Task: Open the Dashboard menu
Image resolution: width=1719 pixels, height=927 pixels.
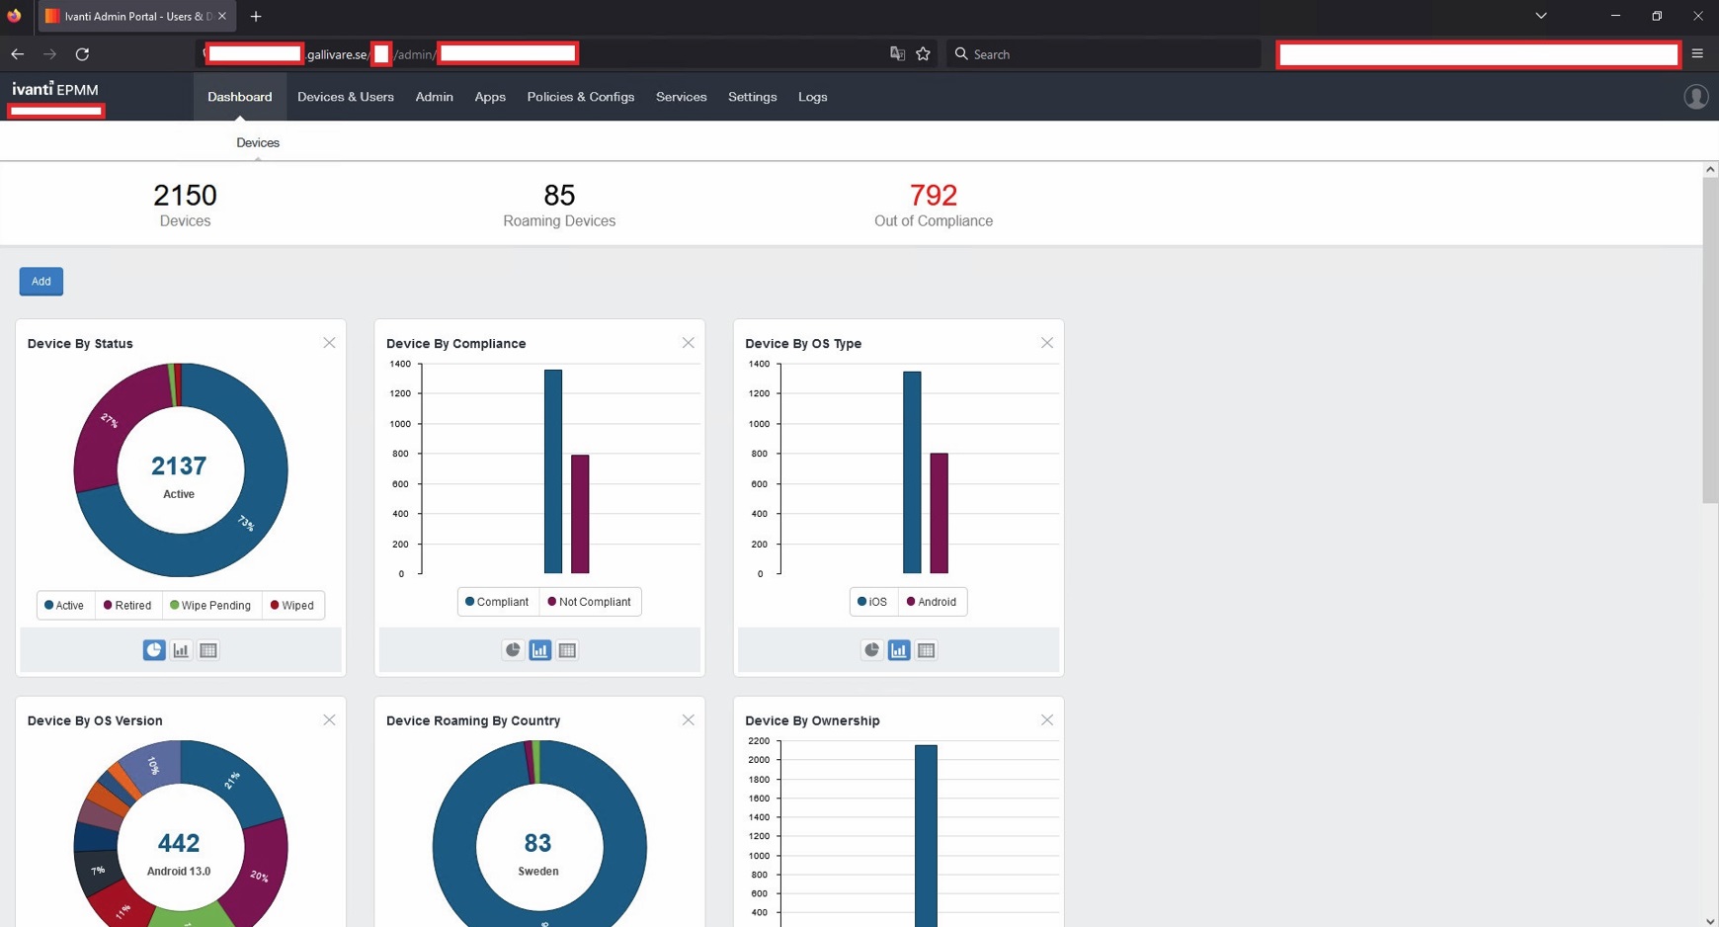Action: pyautogui.click(x=240, y=97)
